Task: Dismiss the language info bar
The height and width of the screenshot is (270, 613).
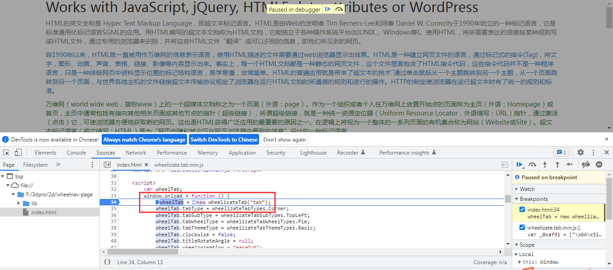Action: coord(607,139)
